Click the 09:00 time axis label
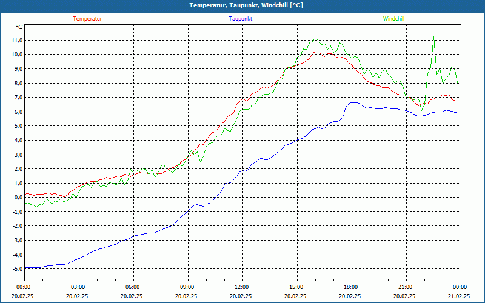This screenshot has height=303, width=485. tap(188, 287)
